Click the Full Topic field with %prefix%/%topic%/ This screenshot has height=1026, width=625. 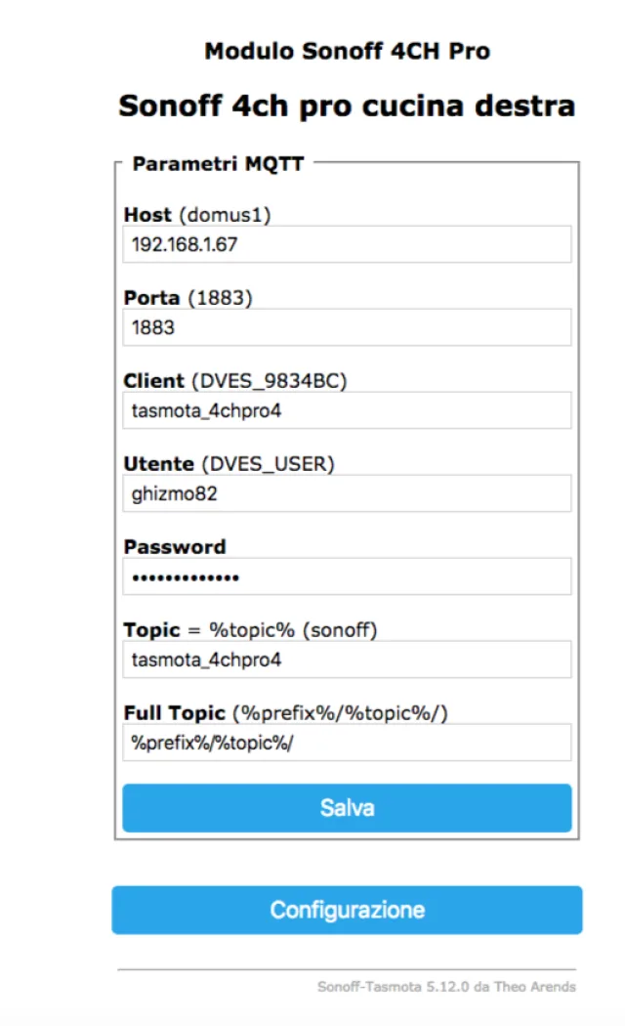tap(347, 743)
